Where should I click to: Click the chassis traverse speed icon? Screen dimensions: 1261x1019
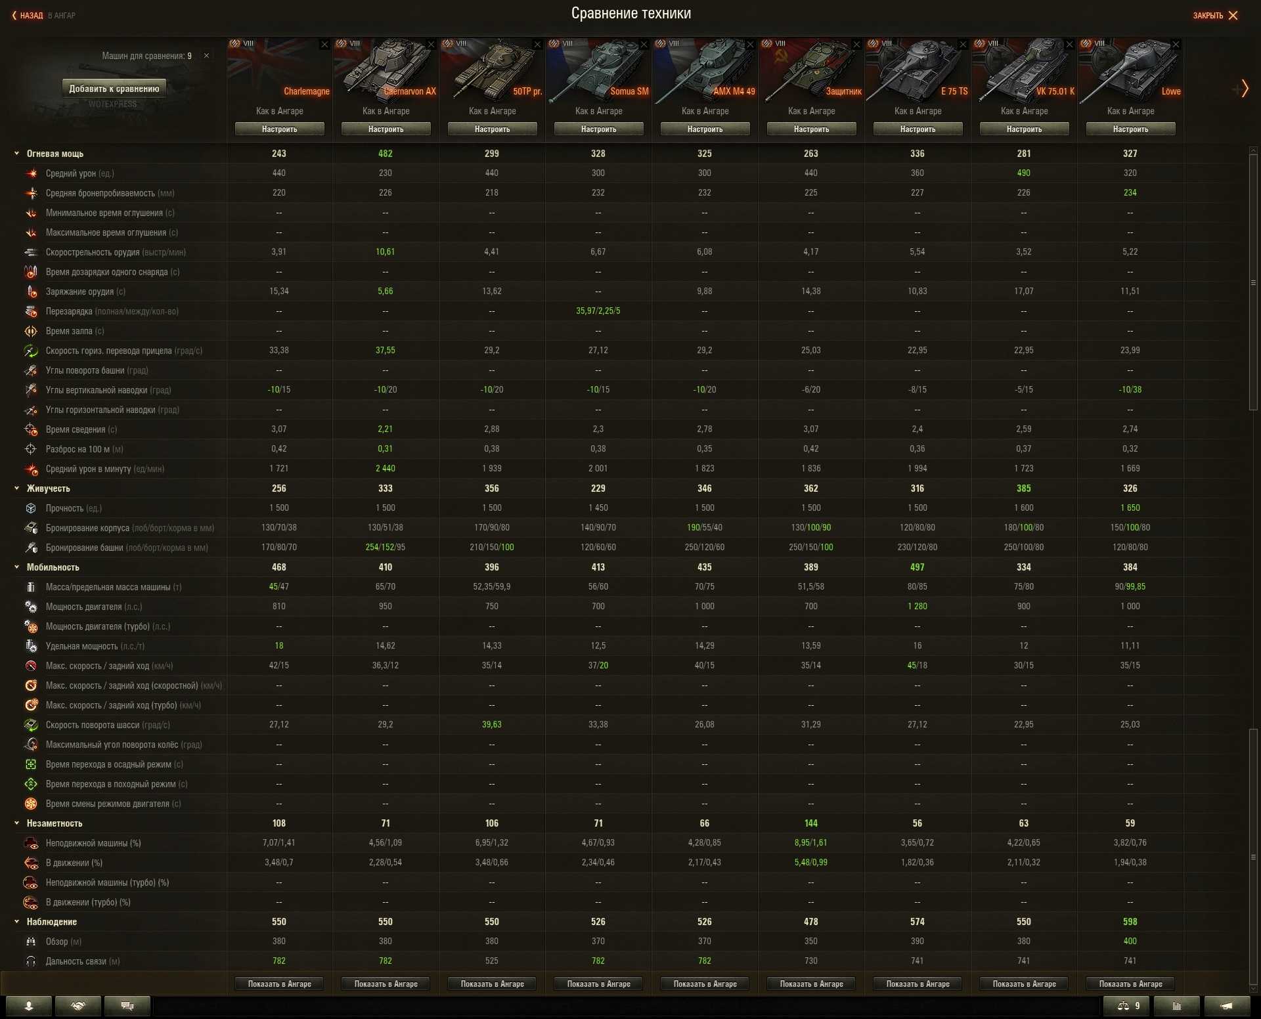click(x=31, y=725)
